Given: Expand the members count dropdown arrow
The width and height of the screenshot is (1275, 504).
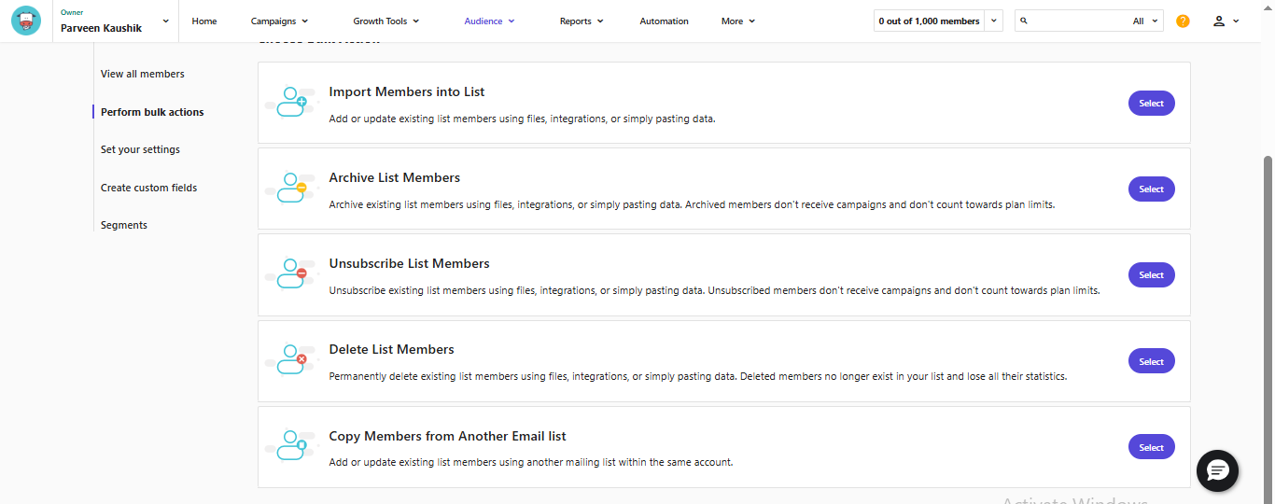Looking at the screenshot, I should [x=993, y=21].
